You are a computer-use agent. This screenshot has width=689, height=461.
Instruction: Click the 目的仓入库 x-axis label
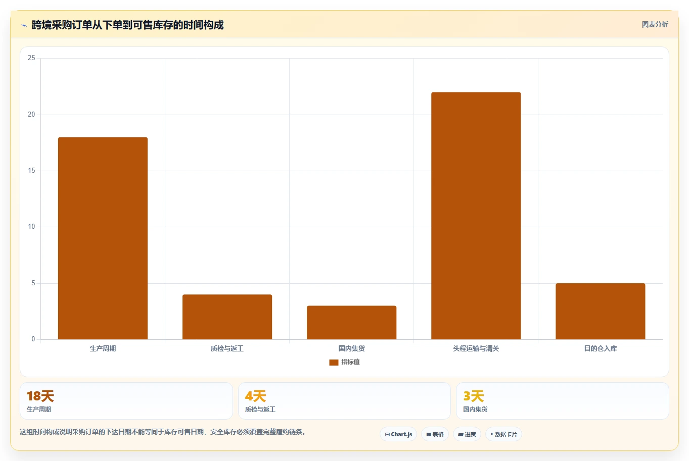[601, 348]
